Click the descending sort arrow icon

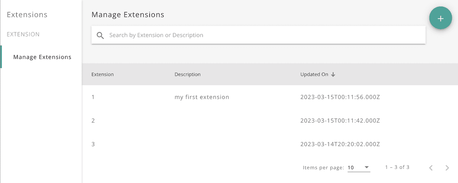333,75
